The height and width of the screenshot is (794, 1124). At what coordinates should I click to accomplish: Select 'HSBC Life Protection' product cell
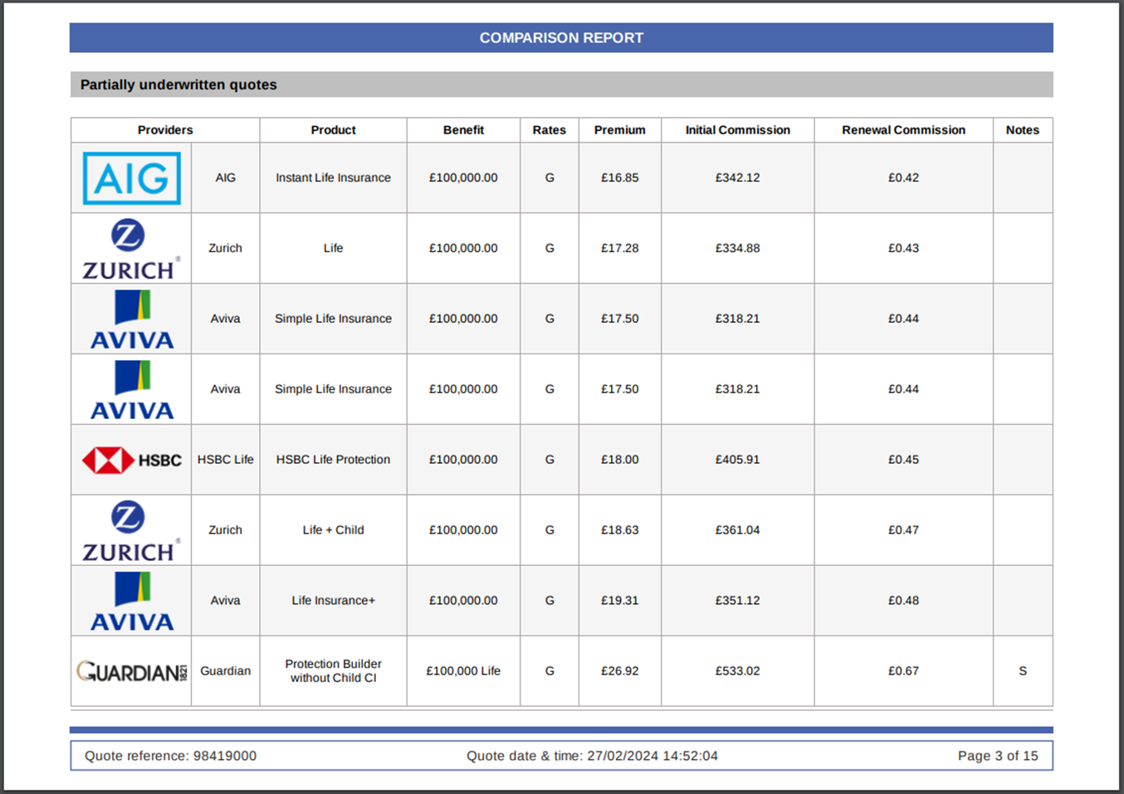coord(334,460)
